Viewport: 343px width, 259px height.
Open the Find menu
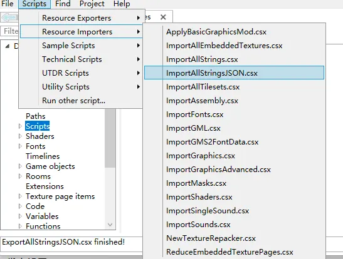63,4
